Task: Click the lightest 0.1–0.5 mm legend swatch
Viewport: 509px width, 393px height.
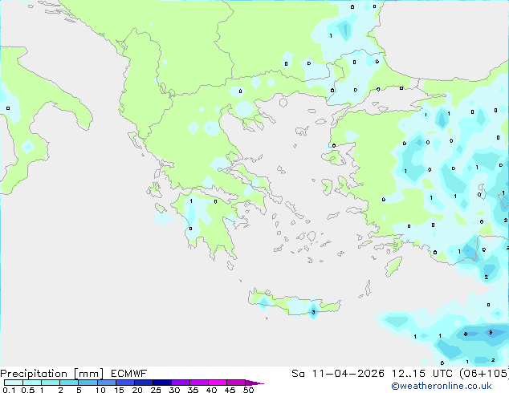Action: [x=14, y=383]
